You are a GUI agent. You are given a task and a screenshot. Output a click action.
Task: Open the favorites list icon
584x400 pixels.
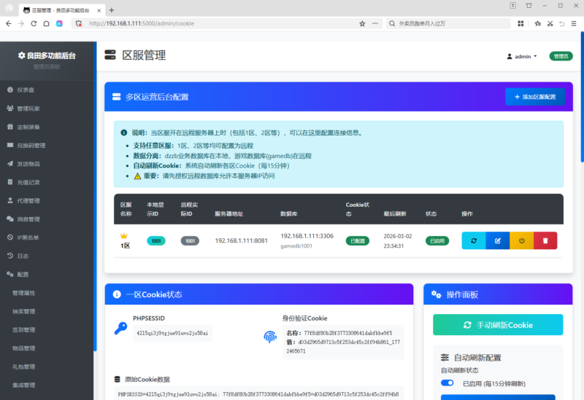[x=537, y=23]
